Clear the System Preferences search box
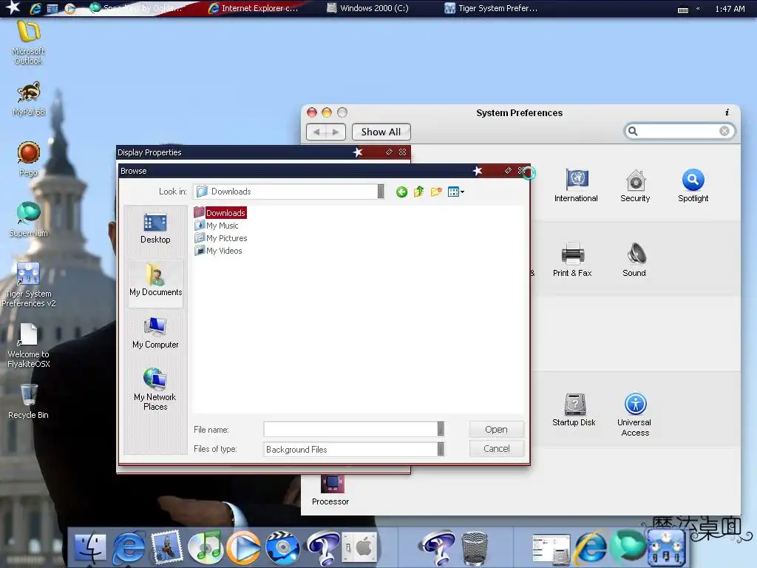This screenshot has height=568, width=757. (724, 131)
